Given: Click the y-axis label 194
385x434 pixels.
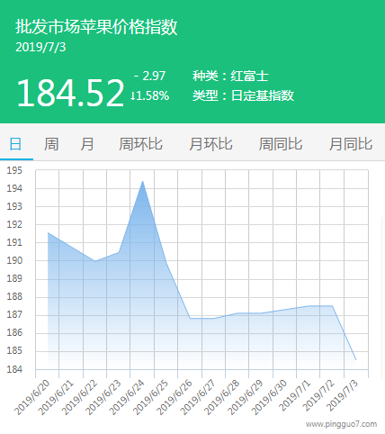Looking at the screenshot, I should (14, 188).
